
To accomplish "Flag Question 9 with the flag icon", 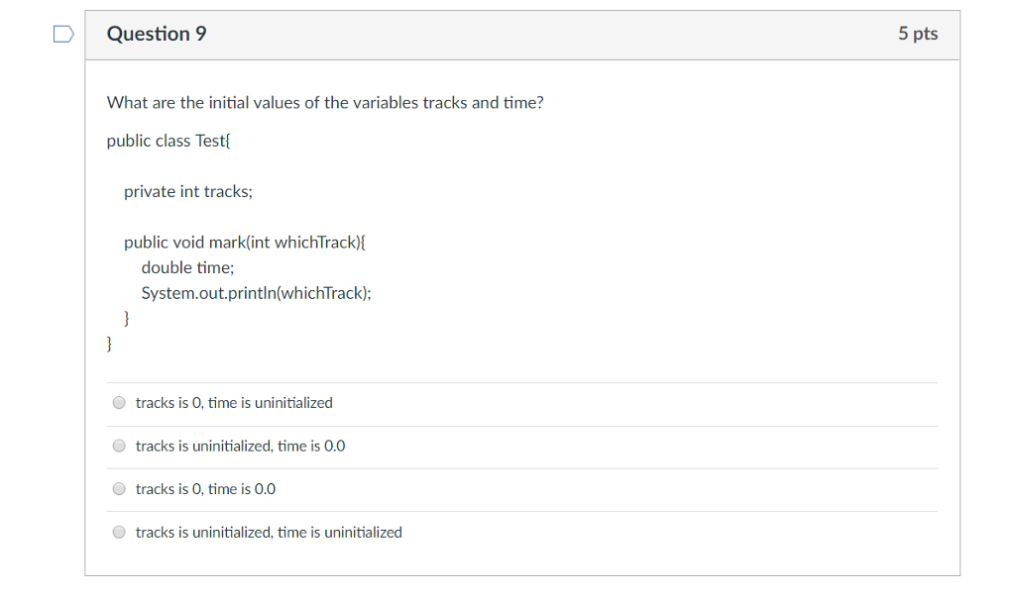I will click(x=63, y=35).
